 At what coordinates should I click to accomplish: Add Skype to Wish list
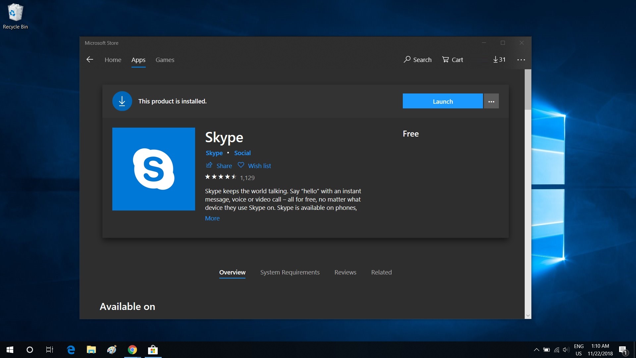pyautogui.click(x=254, y=165)
